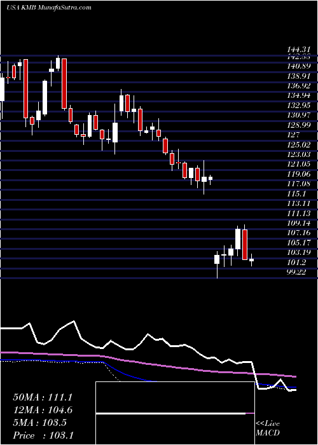The width and height of the screenshot is (318, 445).
Task: Select the 103.19 price label
Action: [x=300, y=252]
